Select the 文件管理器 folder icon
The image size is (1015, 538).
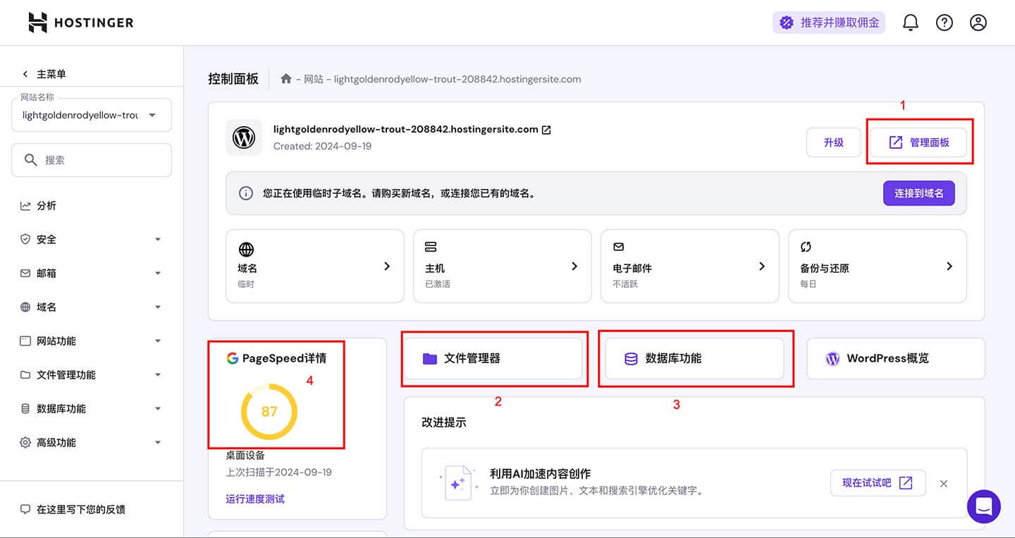click(x=430, y=358)
